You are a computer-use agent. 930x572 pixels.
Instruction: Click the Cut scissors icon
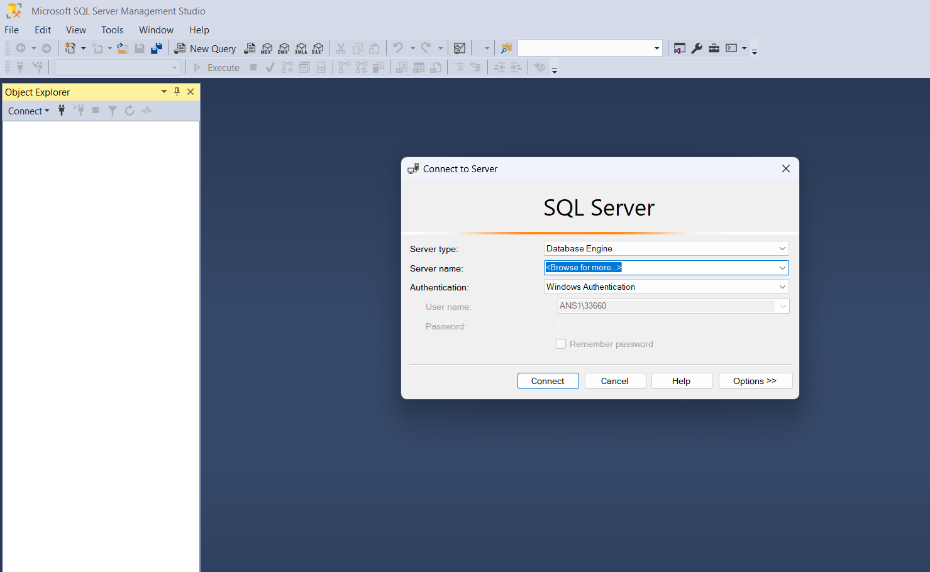[x=341, y=48]
